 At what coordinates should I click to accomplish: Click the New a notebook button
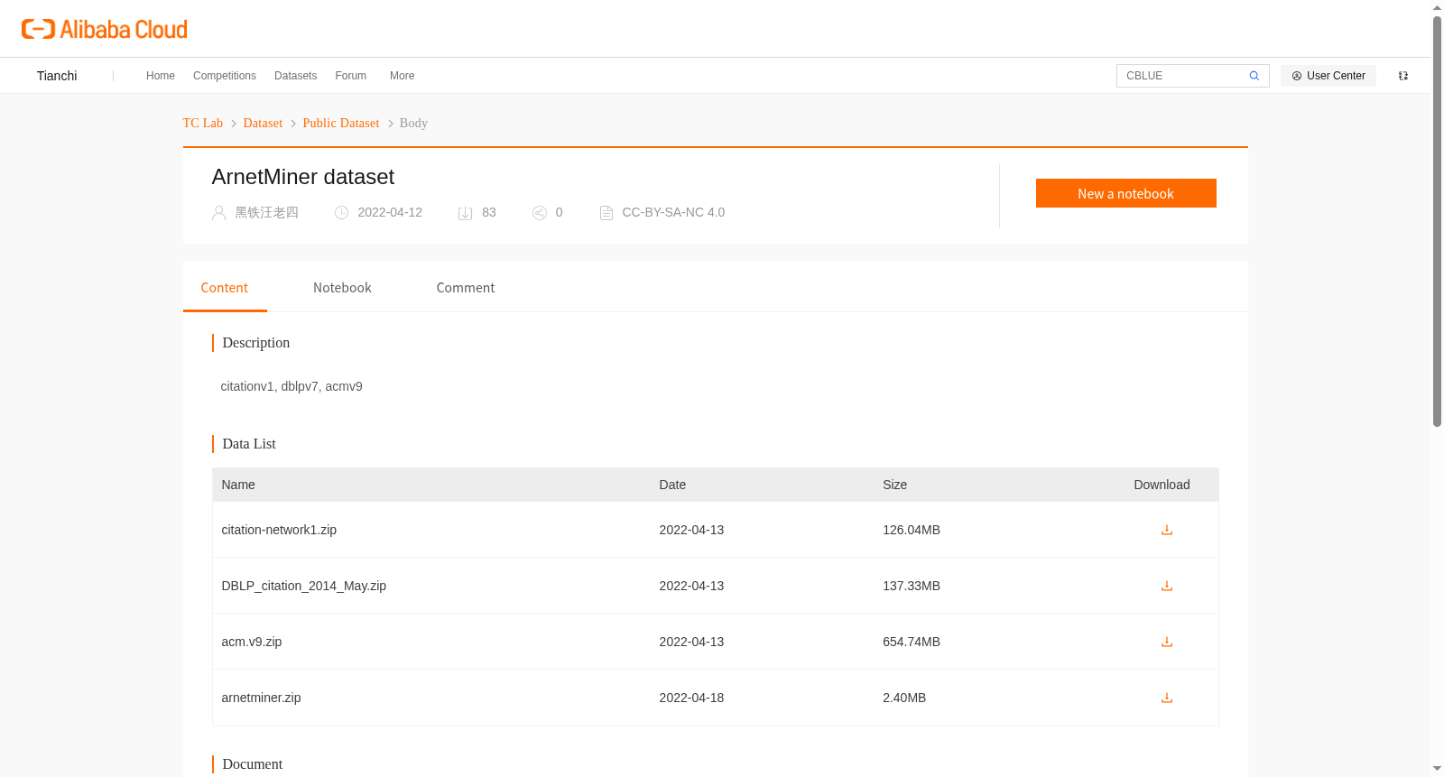point(1126,193)
